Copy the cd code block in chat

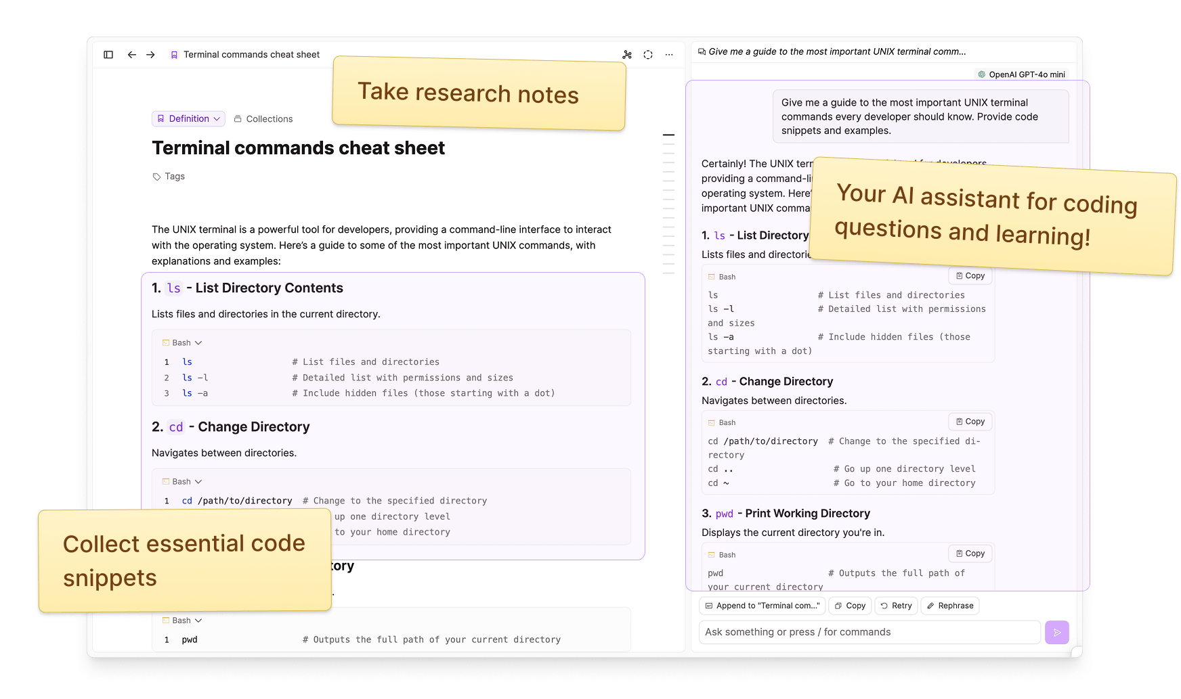pyautogui.click(x=970, y=422)
